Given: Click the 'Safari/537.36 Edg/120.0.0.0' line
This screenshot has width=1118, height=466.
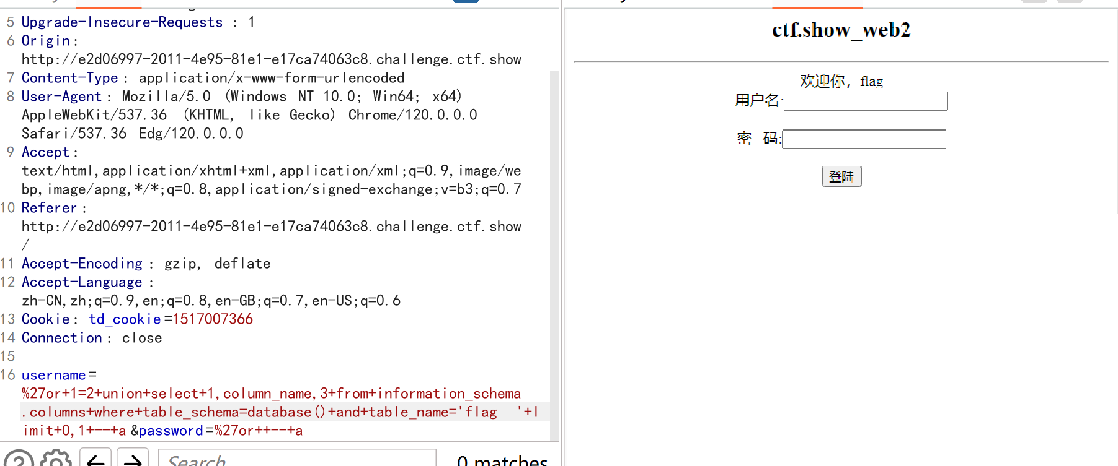Looking at the screenshot, I should click(x=133, y=134).
